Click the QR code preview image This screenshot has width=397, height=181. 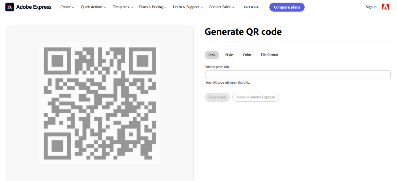100,104
